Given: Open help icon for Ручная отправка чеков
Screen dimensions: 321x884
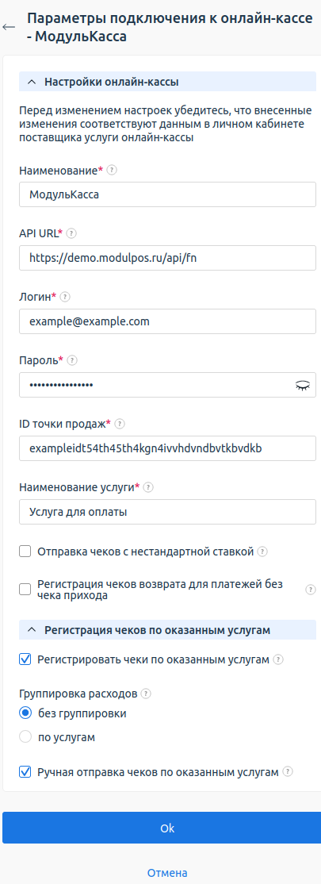Looking at the screenshot, I should point(288,771).
